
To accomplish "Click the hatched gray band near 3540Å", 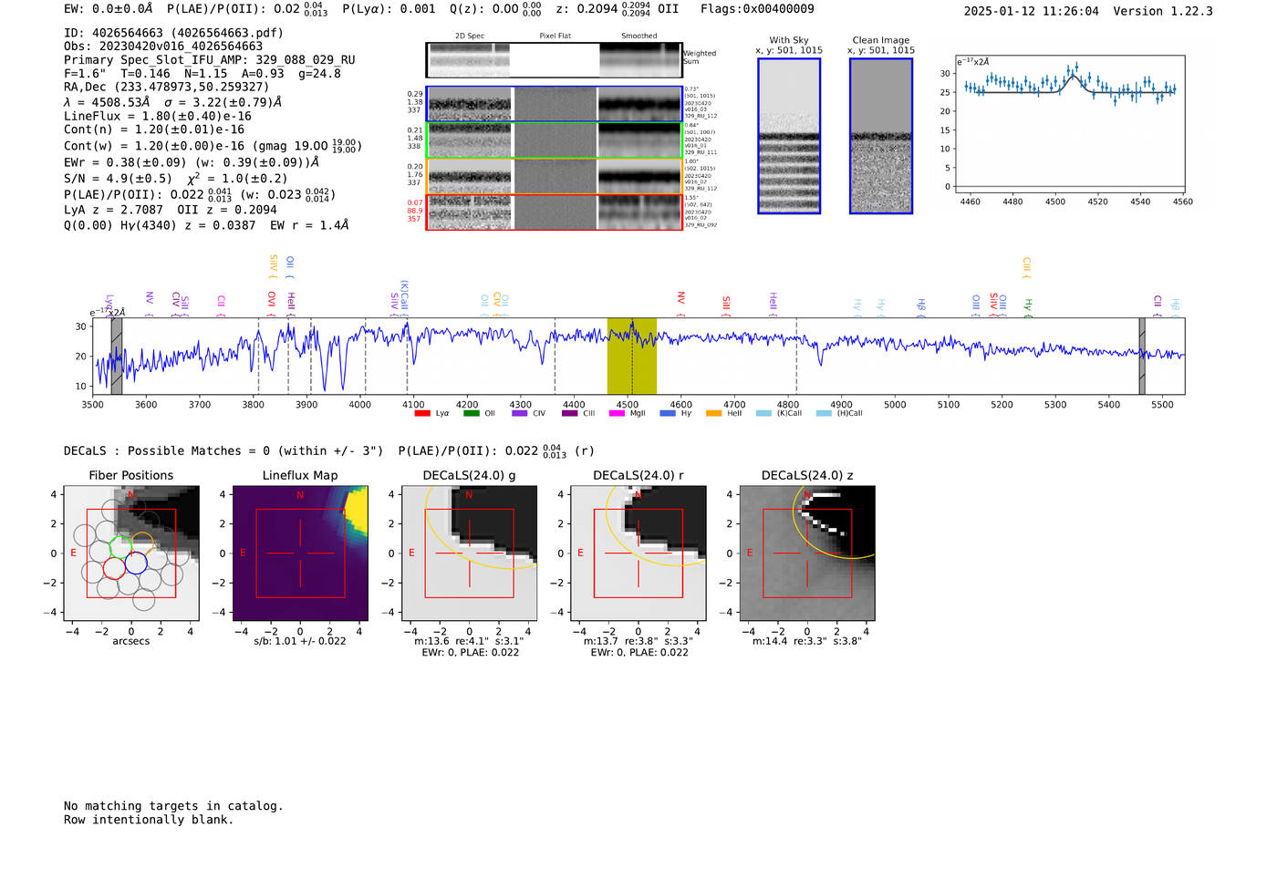I will click(116, 356).
